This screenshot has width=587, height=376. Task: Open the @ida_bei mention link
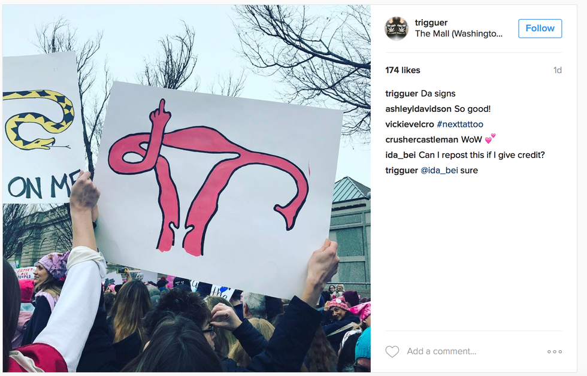coord(439,170)
